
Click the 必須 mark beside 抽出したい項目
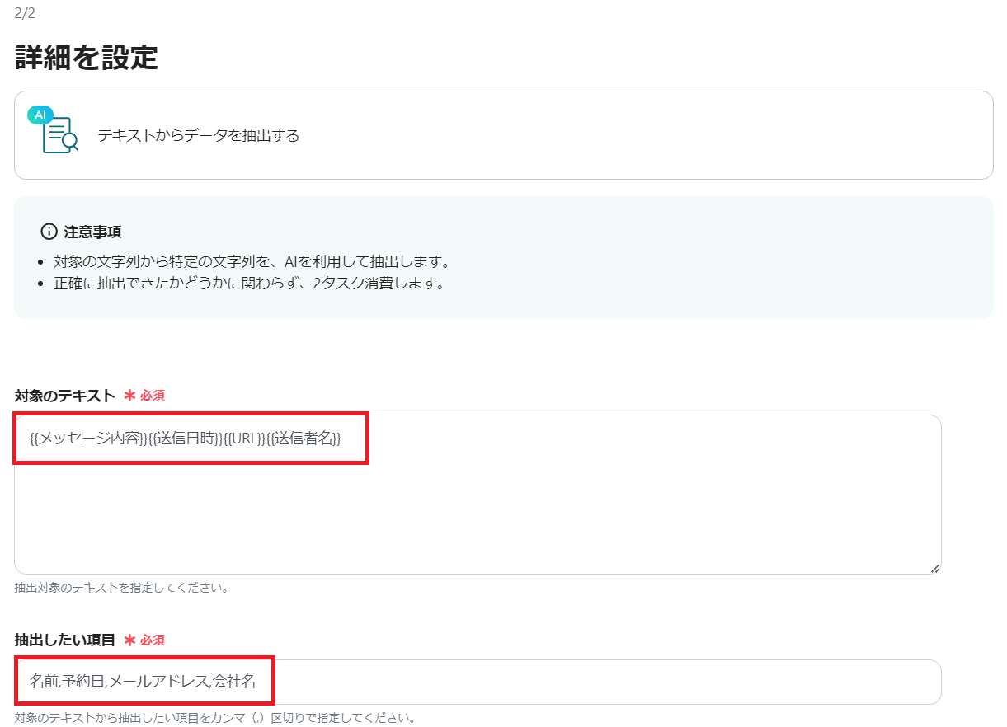point(144,640)
